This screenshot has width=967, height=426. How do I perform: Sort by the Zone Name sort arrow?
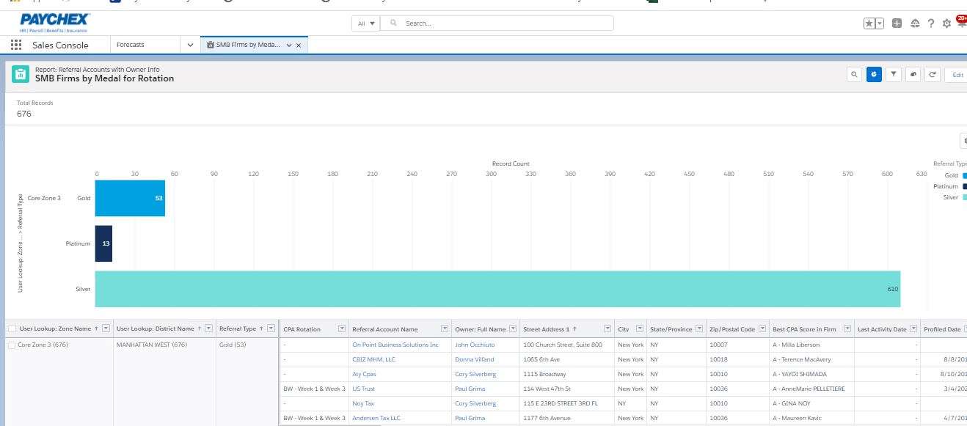pyautogui.click(x=97, y=329)
